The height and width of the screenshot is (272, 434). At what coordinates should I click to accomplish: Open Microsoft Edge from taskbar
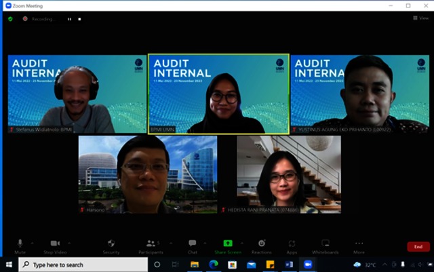(214, 265)
